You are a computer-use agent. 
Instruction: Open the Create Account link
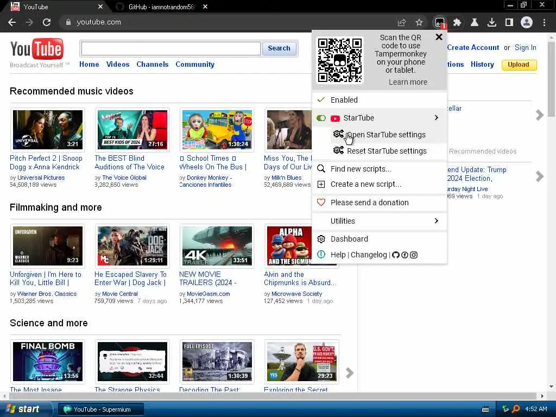point(473,48)
